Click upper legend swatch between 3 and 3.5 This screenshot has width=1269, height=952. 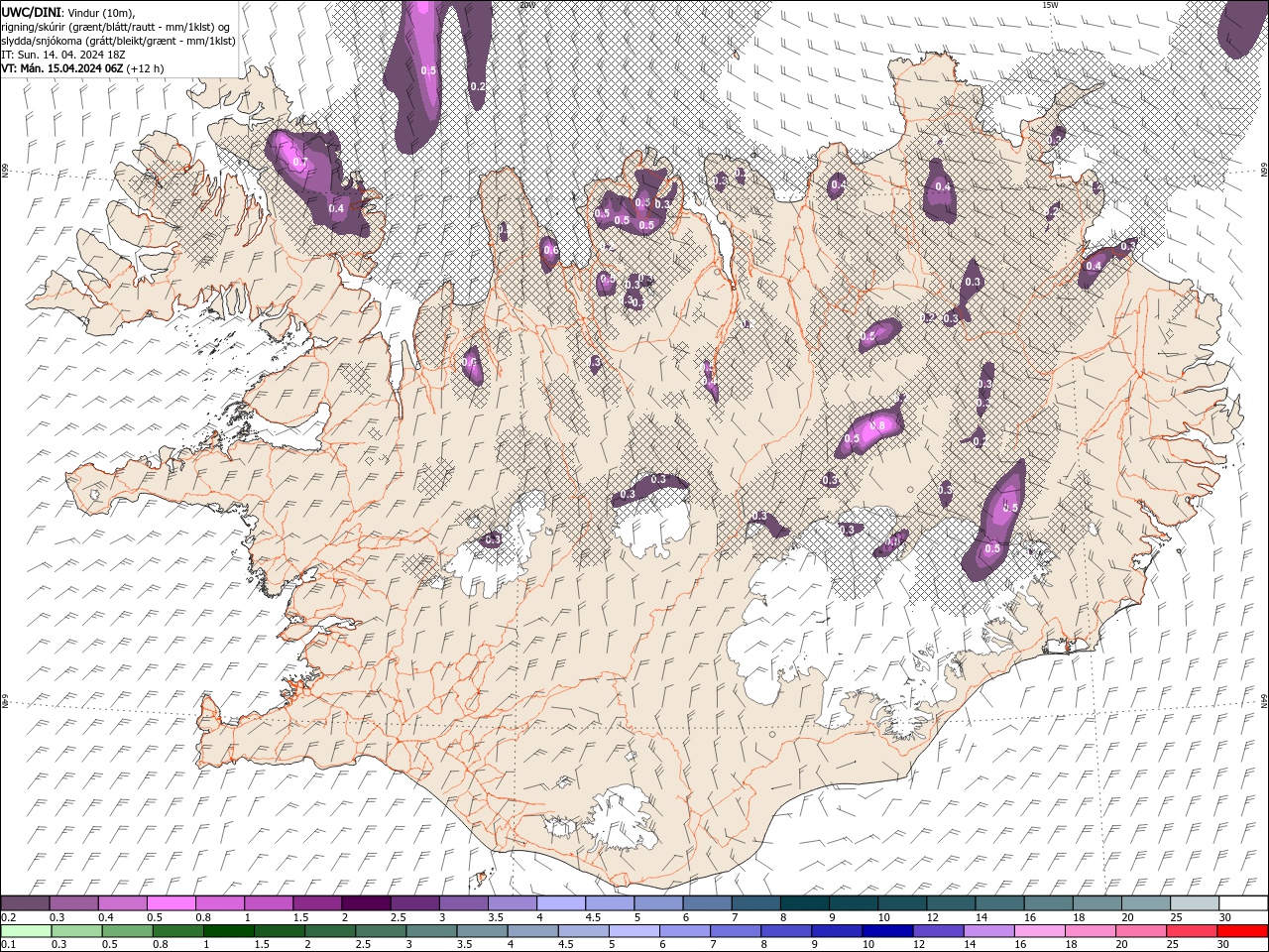[x=463, y=903]
